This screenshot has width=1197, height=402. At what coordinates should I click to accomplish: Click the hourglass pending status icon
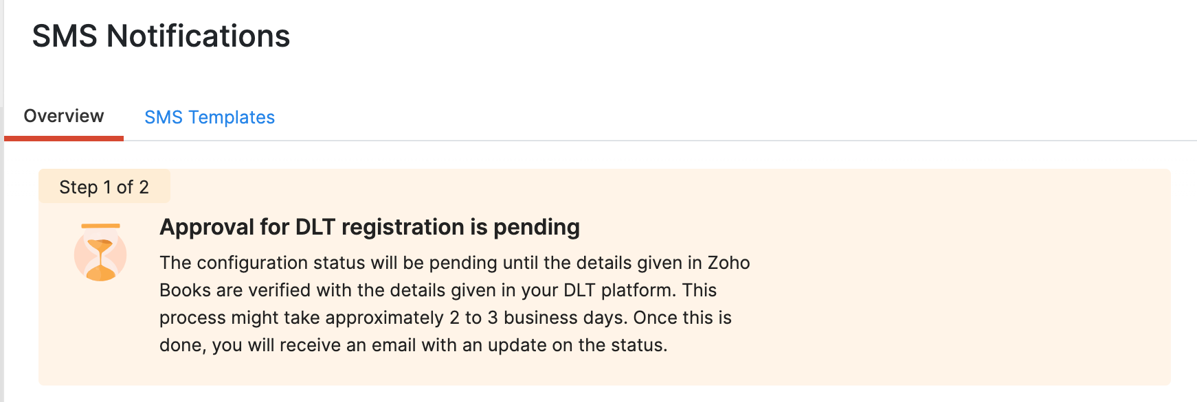tap(100, 253)
